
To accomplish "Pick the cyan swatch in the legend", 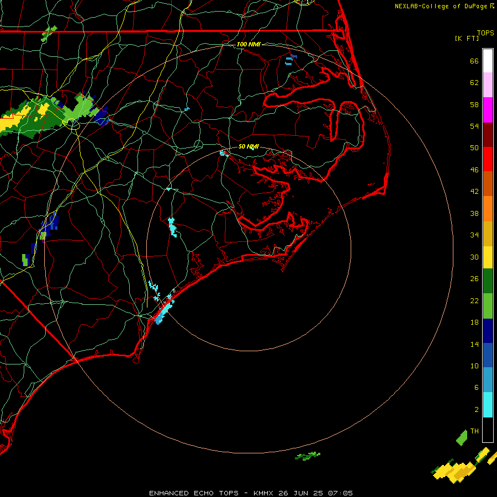I will (488, 405).
